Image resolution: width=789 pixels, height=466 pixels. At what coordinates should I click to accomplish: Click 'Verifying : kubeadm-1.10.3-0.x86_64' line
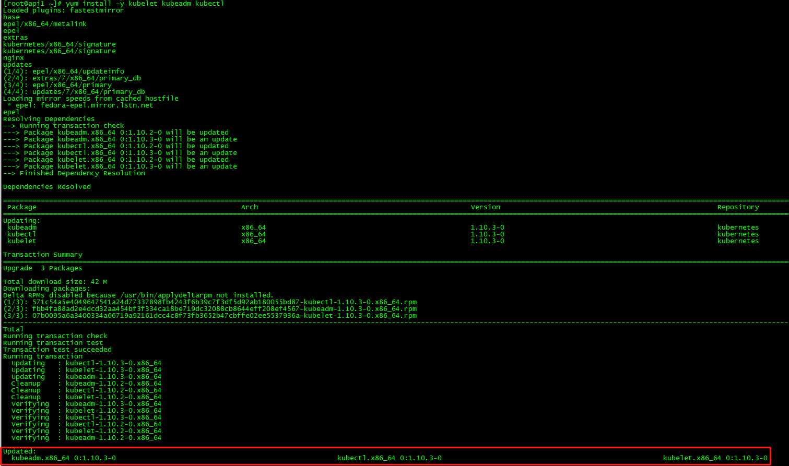pyautogui.click(x=87, y=404)
